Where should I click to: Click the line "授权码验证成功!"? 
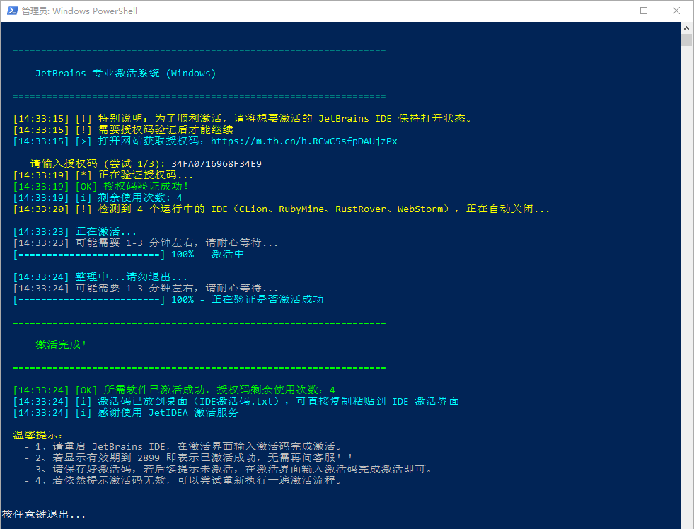(101, 186)
